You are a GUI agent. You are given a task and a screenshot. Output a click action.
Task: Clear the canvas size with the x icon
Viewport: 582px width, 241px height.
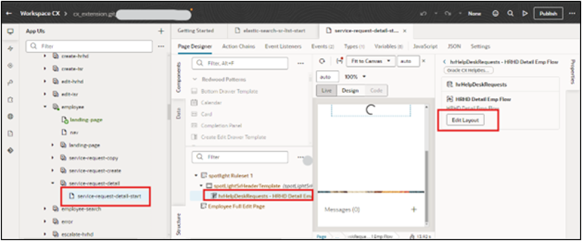click(x=424, y=61)
